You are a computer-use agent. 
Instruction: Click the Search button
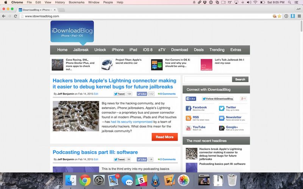coord(240,79)
